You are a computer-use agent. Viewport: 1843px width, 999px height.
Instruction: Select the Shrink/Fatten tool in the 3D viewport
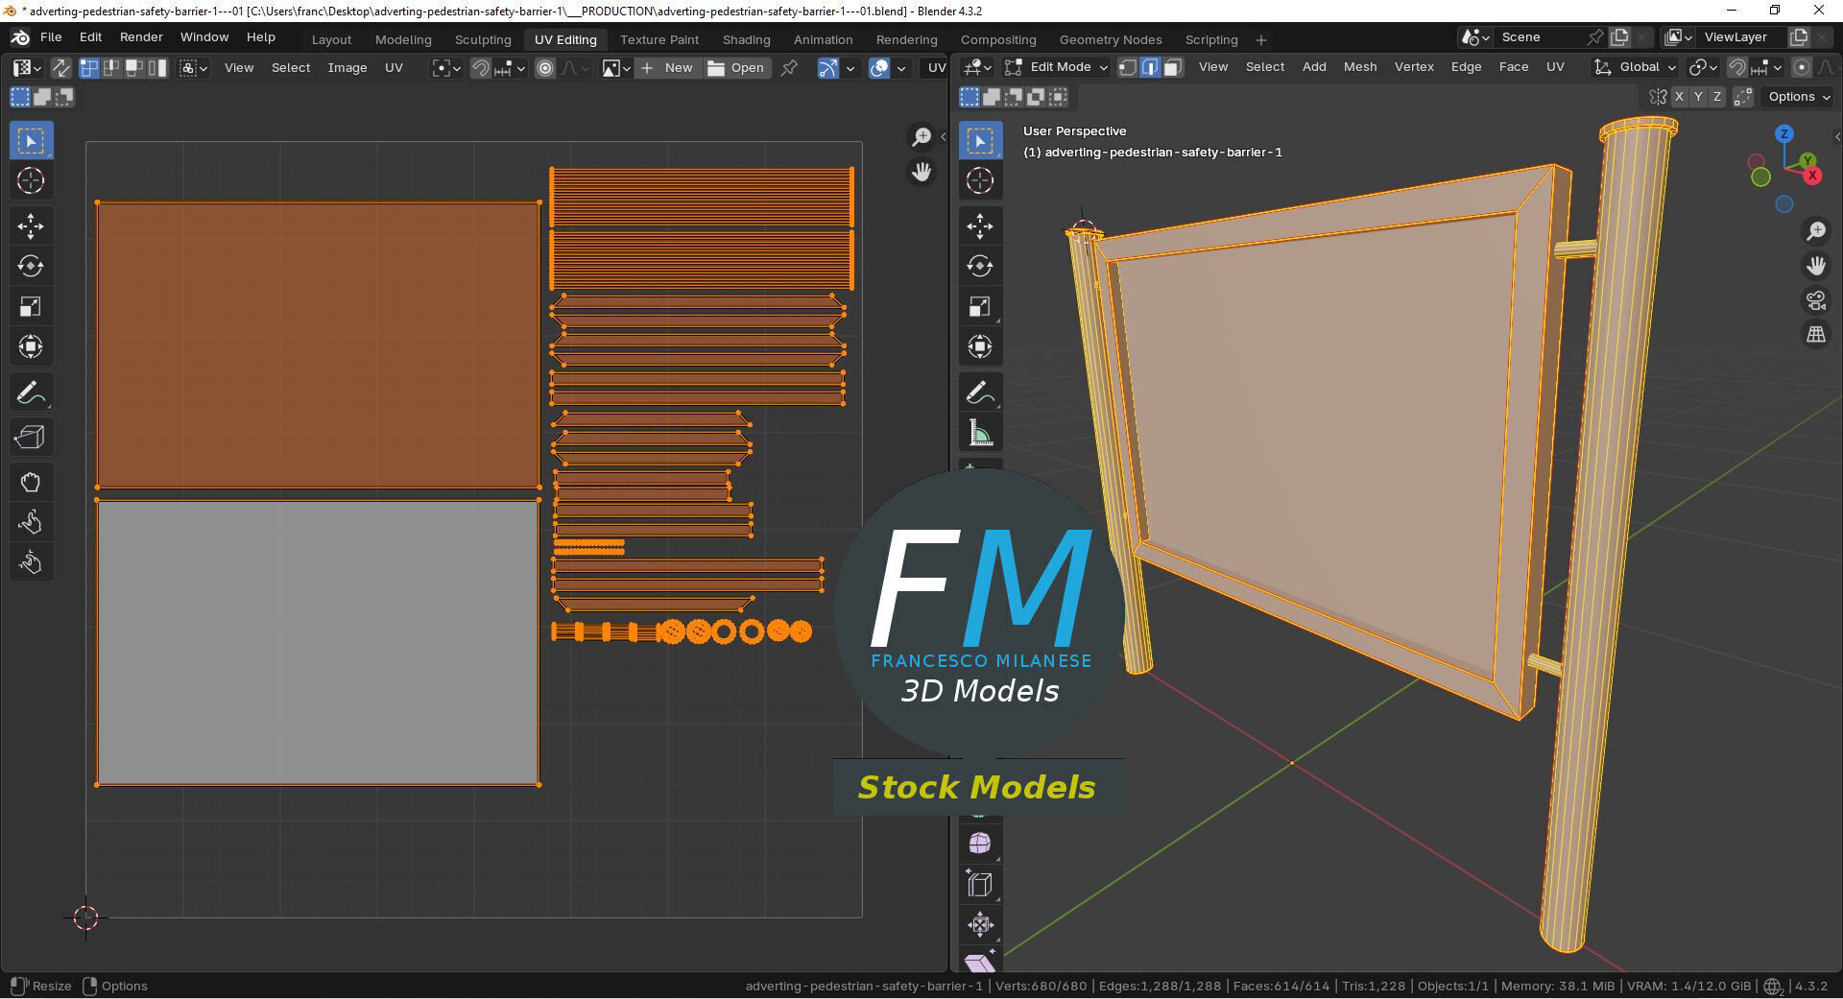(980, 924)
